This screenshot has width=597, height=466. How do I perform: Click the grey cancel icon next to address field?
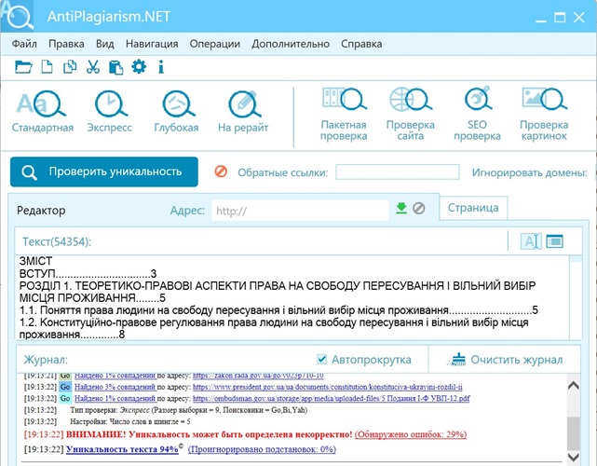(419, 208)
